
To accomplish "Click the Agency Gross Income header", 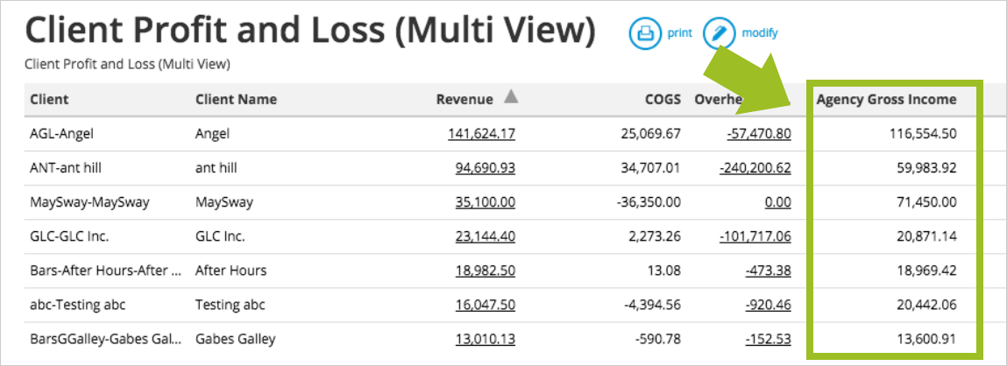I will (x=886, y=99).
